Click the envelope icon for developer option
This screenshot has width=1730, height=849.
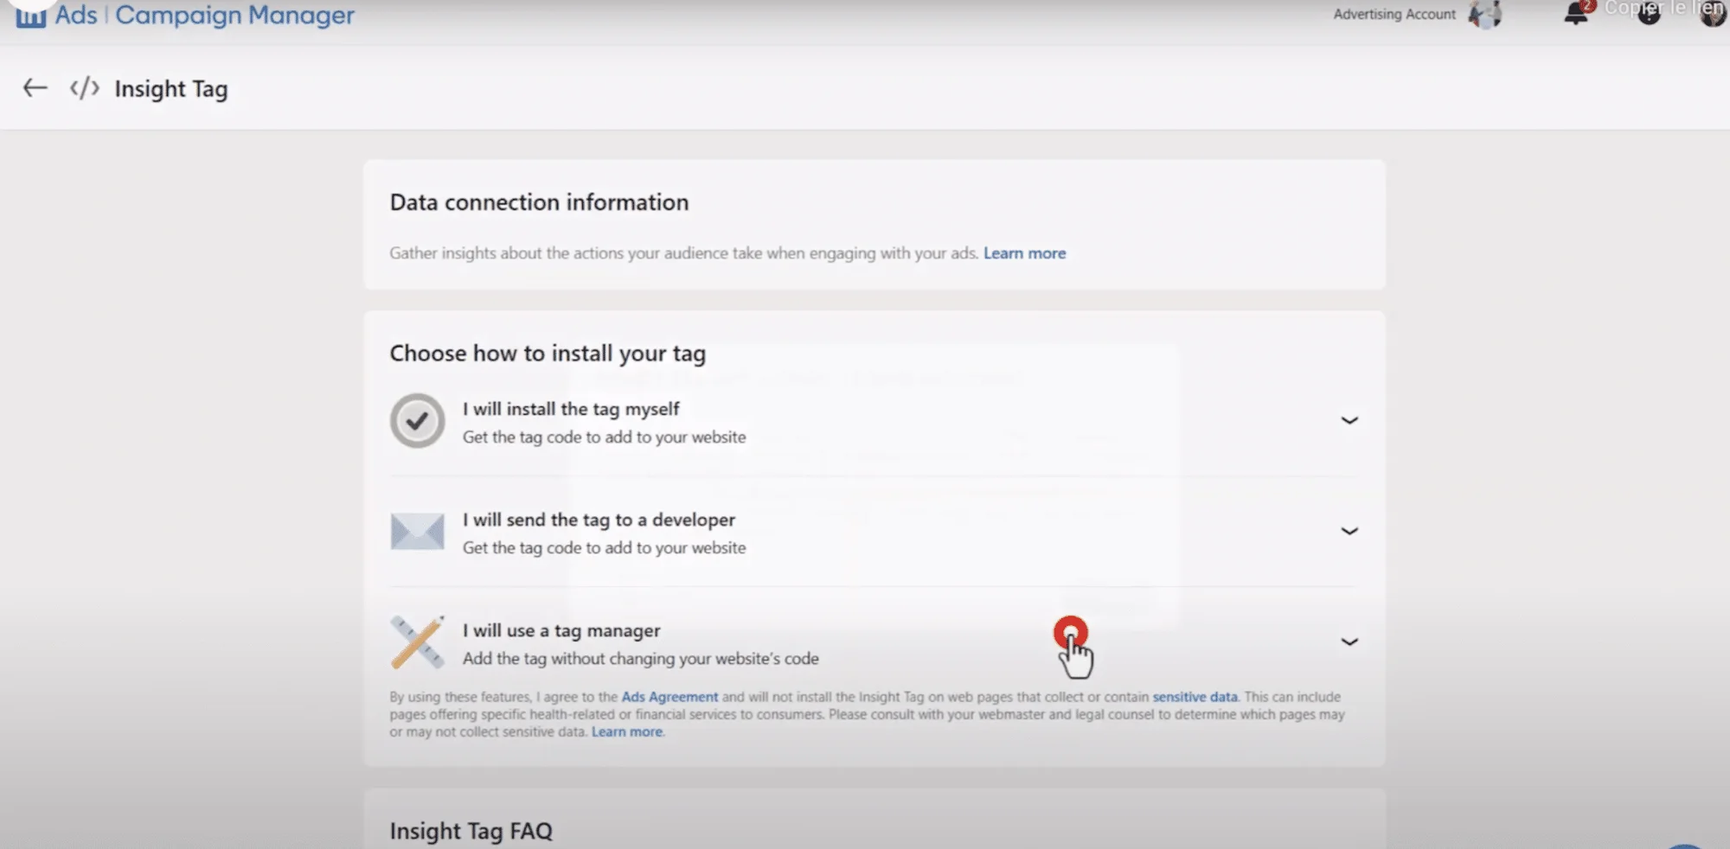point(417,532)
